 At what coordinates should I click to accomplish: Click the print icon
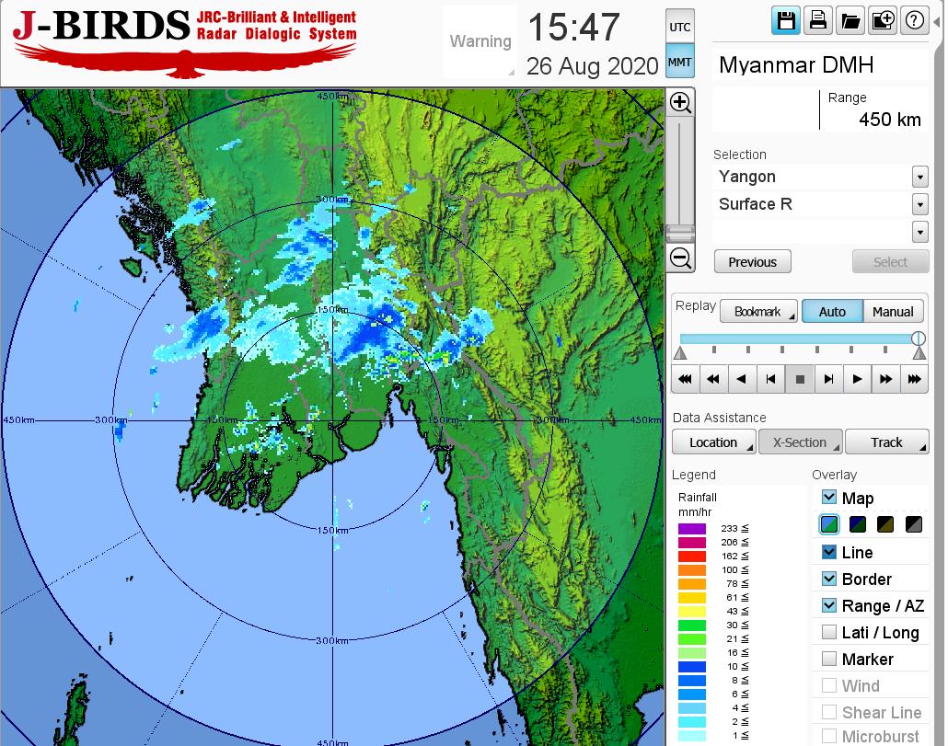[817, 21]
